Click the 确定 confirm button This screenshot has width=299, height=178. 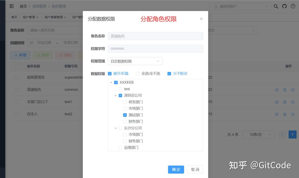[x=176, y=169]
